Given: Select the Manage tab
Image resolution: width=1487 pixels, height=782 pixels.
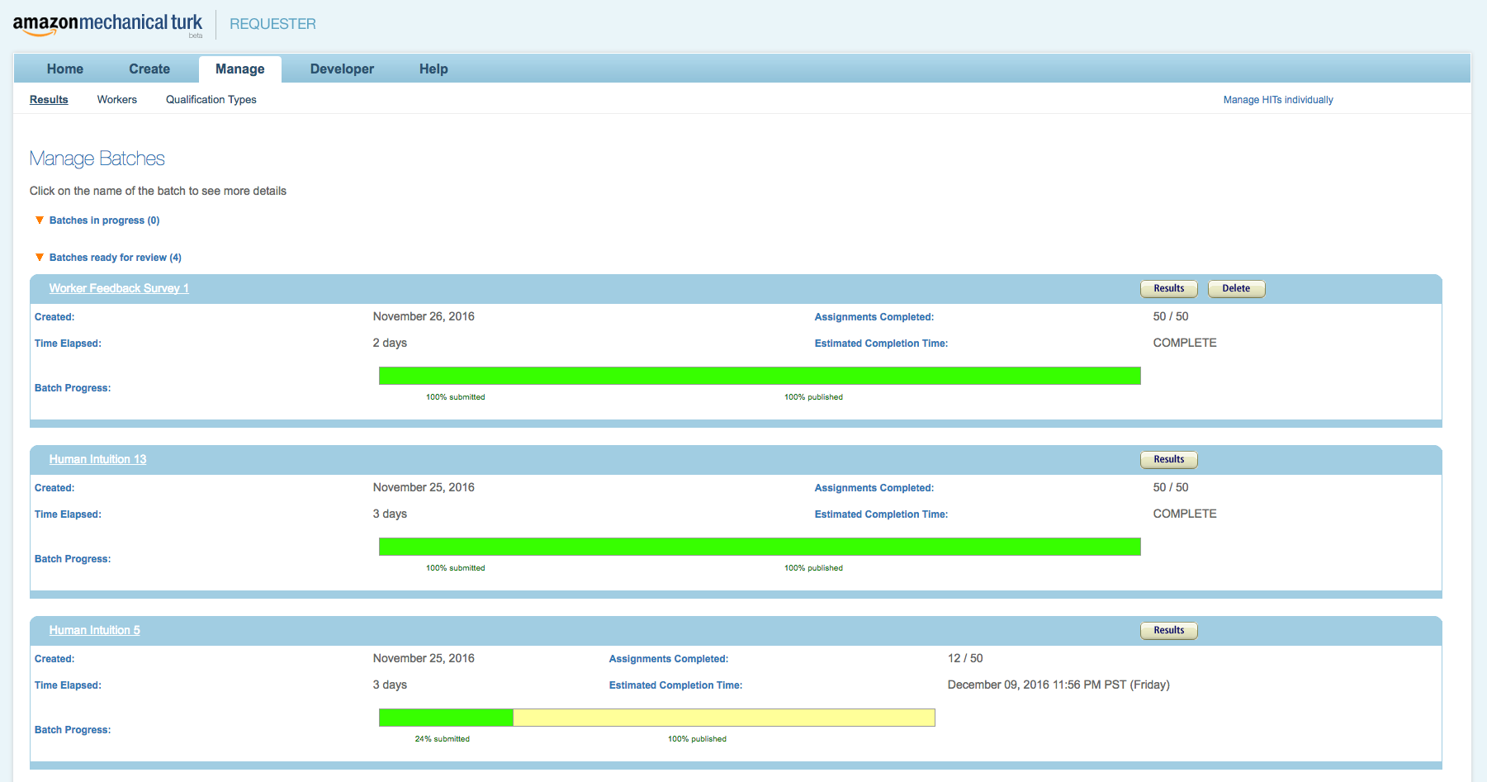Looking at the screenshot, I should pyautogui.click(x=239, y=69).
